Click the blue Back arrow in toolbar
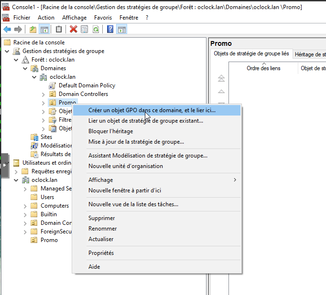The image size is (326, 295). pyautogui.click(x=7, y=30)
